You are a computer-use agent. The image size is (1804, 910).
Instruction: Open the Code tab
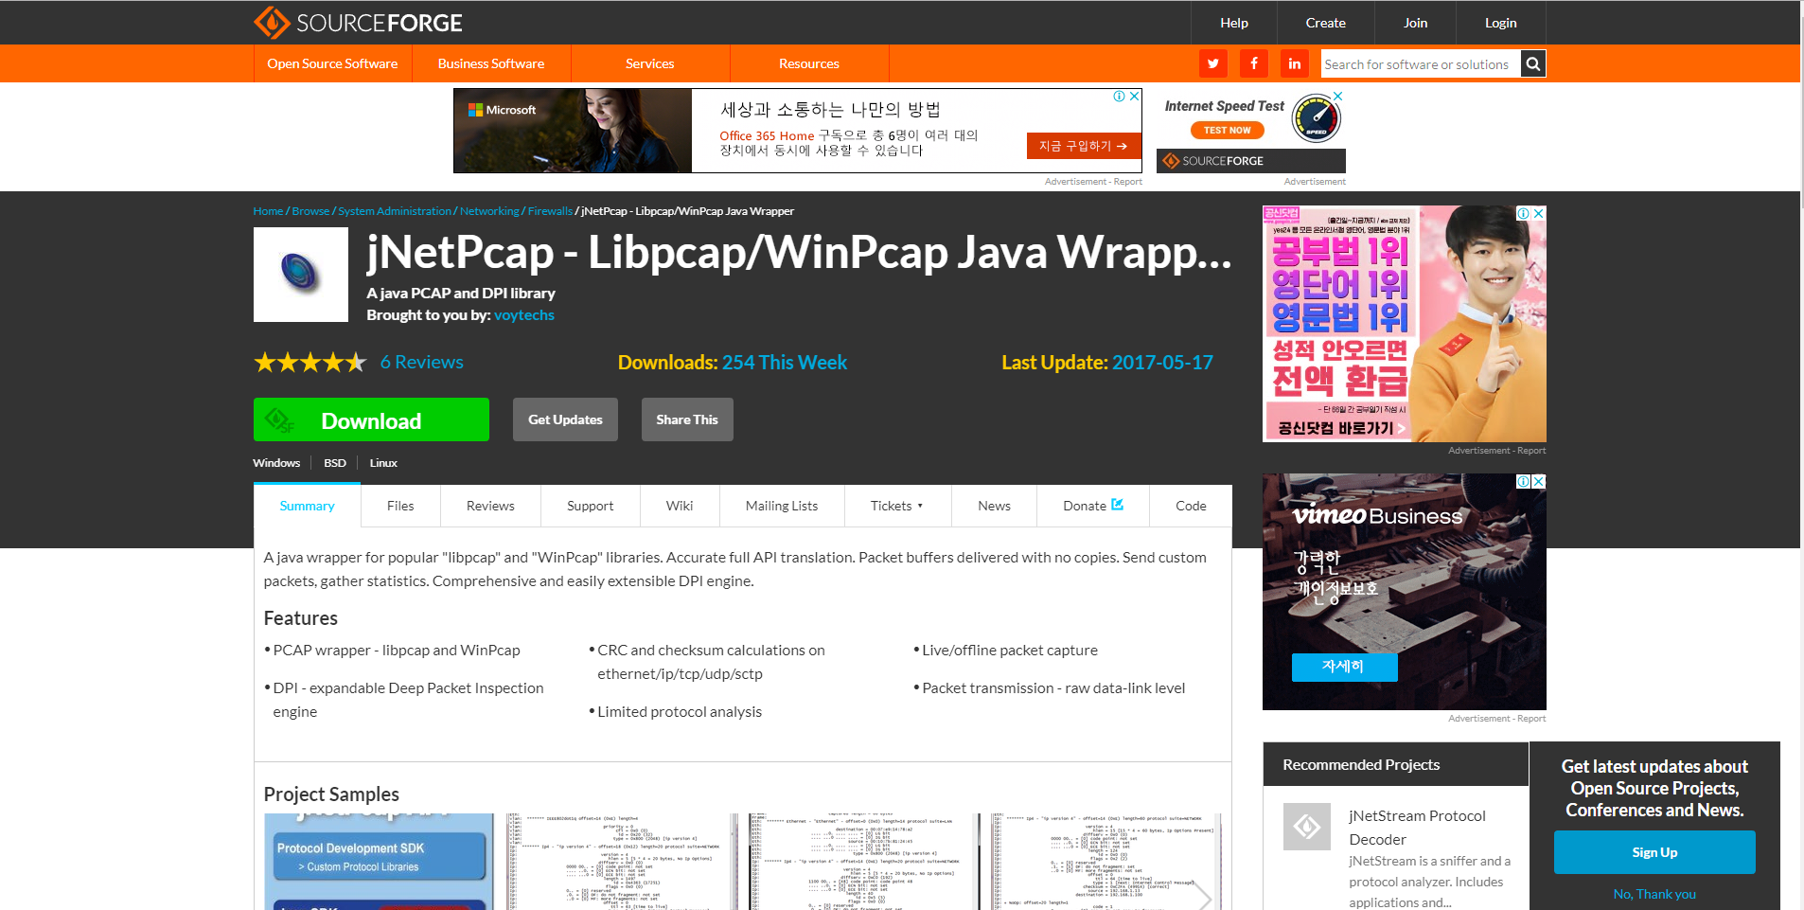1191,506
